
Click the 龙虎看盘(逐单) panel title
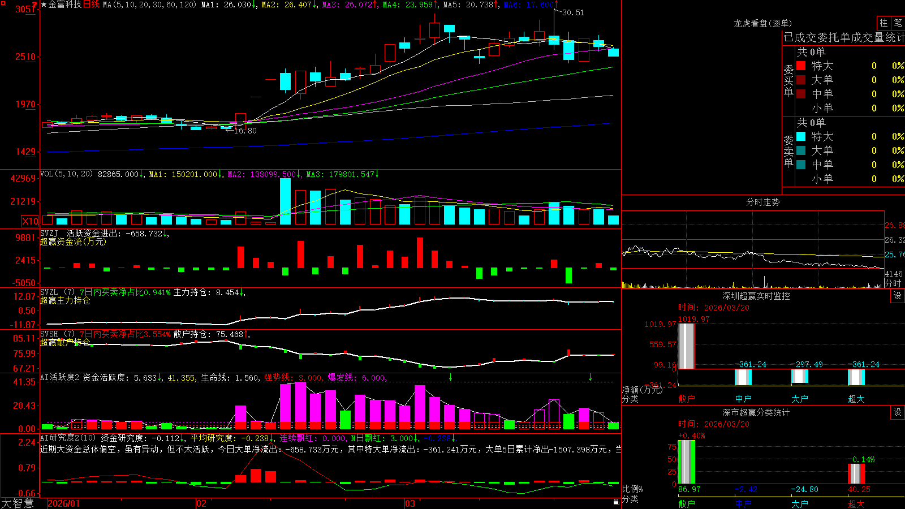pos(762,23)
